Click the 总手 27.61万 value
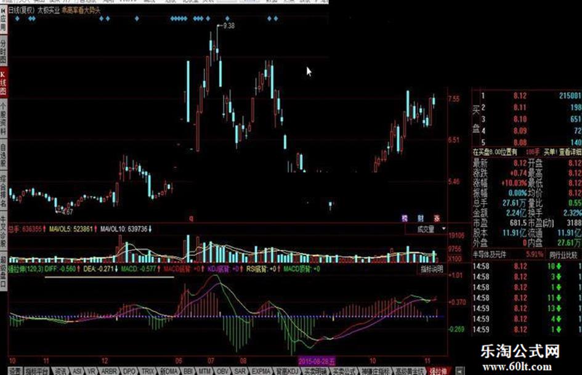582x375 pixels. (515, 203)
